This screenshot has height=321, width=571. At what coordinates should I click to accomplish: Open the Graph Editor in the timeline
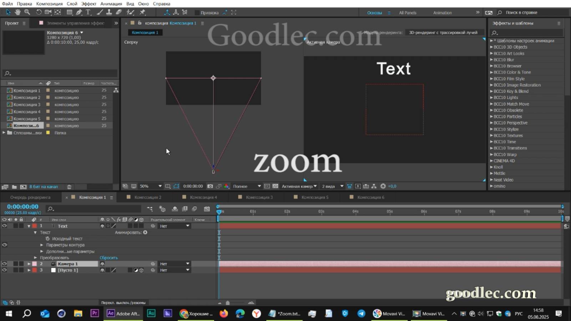pyautogui.click(x=206, y=209)
